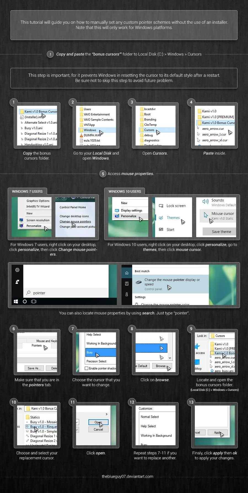Click the Users folder icon
Image resolution: width=248 pixels, height=493 pixels.
81,109
